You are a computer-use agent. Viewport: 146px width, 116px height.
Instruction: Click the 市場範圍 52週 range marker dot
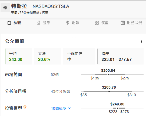(x=108, y=75)
